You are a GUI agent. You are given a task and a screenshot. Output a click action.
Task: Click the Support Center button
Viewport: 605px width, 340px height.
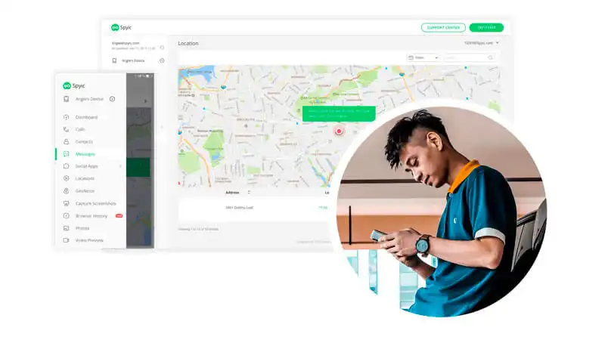pyautogui.click(x=443, y=27)
